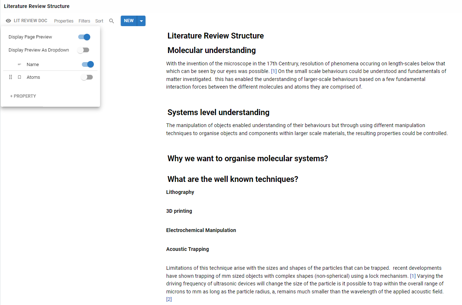This screenshot has width=462, height=305.
Task: Enable the Atoms property switch
Action: click(87, 77)
